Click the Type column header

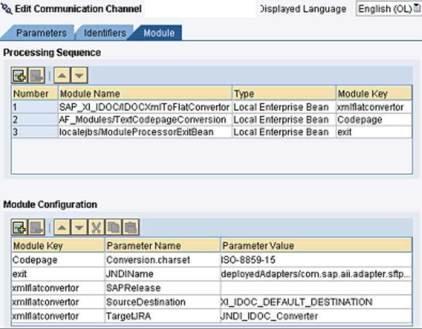[284, 93]
